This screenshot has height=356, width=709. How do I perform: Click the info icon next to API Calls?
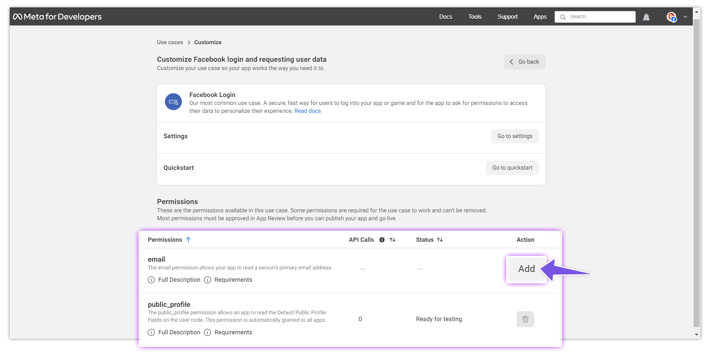coord(382,240)
